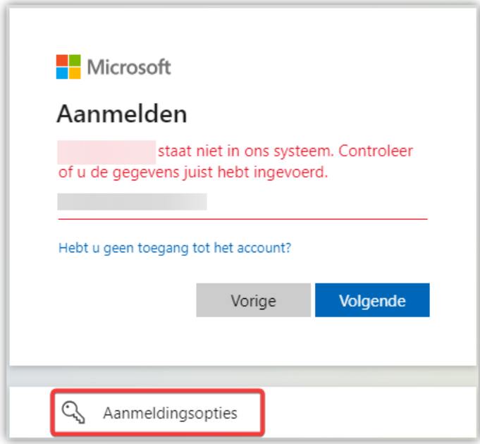Viewport: 480px width, 444px height.
Task: Focus the blurred email input field
Action: [x=132, y=202]
